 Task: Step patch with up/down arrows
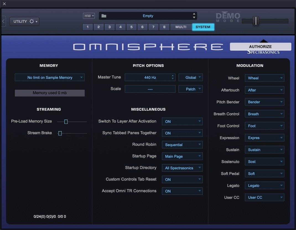tap(194, 16)
